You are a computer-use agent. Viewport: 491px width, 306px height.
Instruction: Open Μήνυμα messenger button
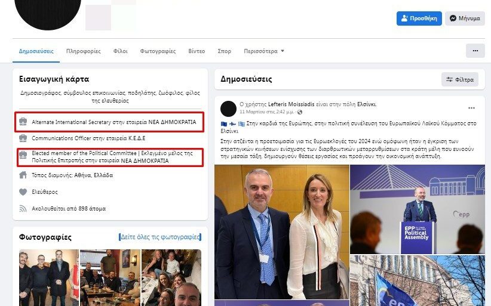(465, 18)
